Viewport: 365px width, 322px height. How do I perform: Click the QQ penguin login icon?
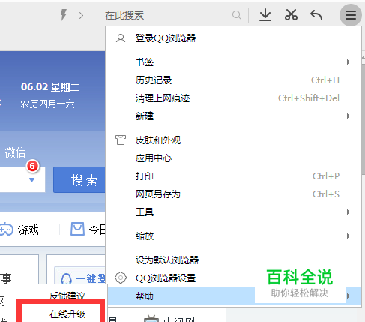coord(66,278)
